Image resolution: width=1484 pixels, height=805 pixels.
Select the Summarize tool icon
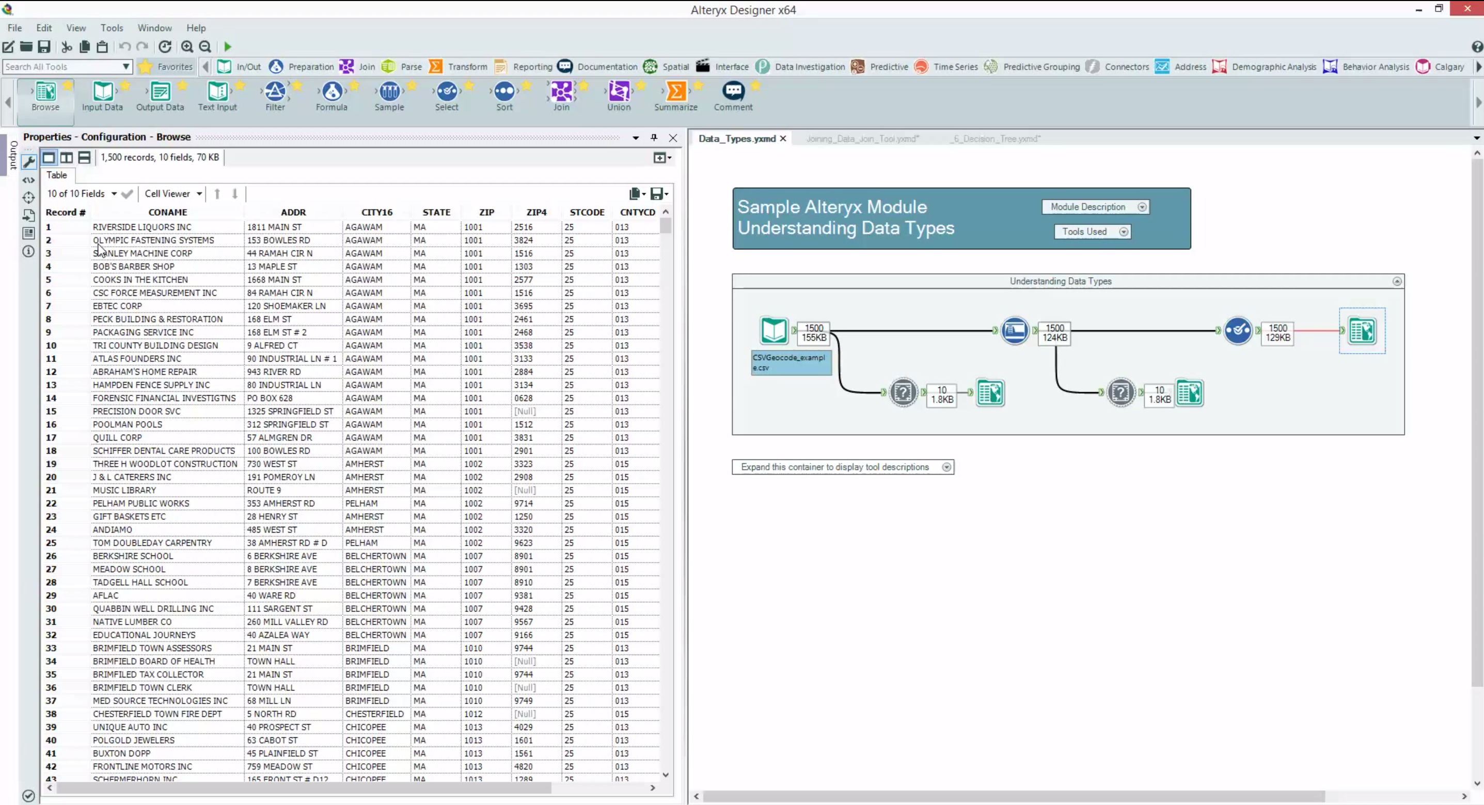(x=675, y=92)
